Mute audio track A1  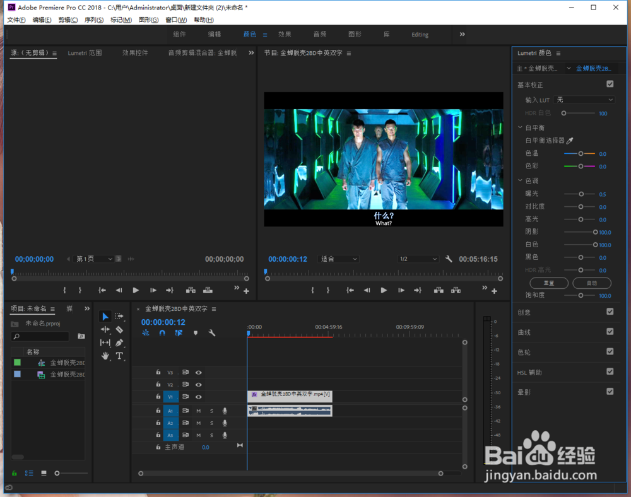pyautogui.click(x=198, y=411)
